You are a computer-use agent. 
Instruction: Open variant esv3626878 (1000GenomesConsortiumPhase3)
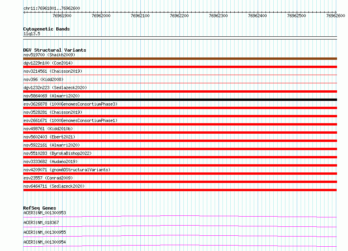click(70, 104)
